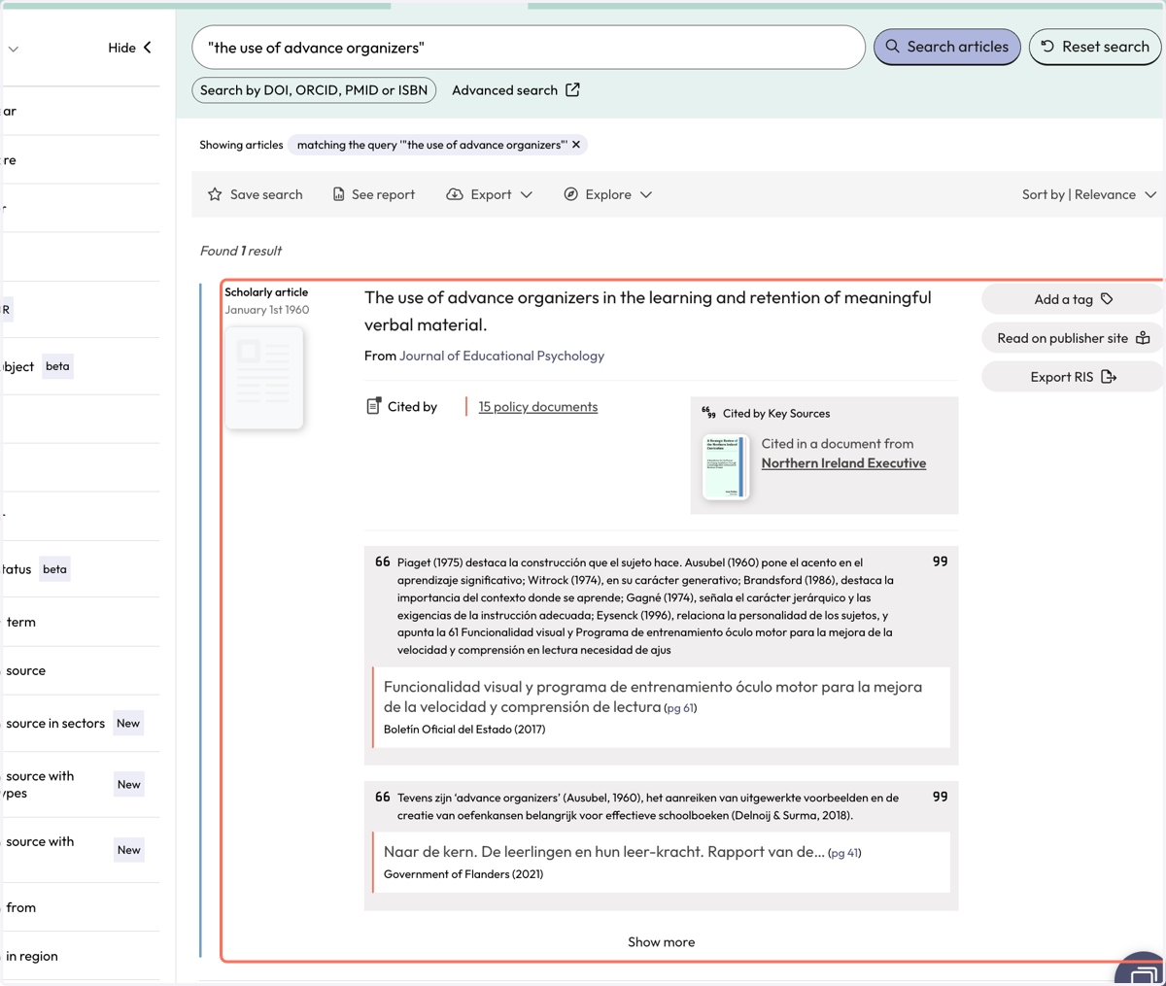Expand the 'from' sidebar filter
This screenshot has width=1166, height=986.
pos(80,907)
